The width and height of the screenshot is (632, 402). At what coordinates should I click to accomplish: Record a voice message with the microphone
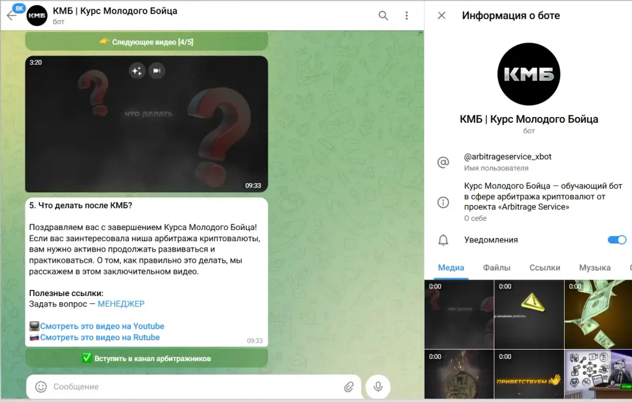click(378, 387)
